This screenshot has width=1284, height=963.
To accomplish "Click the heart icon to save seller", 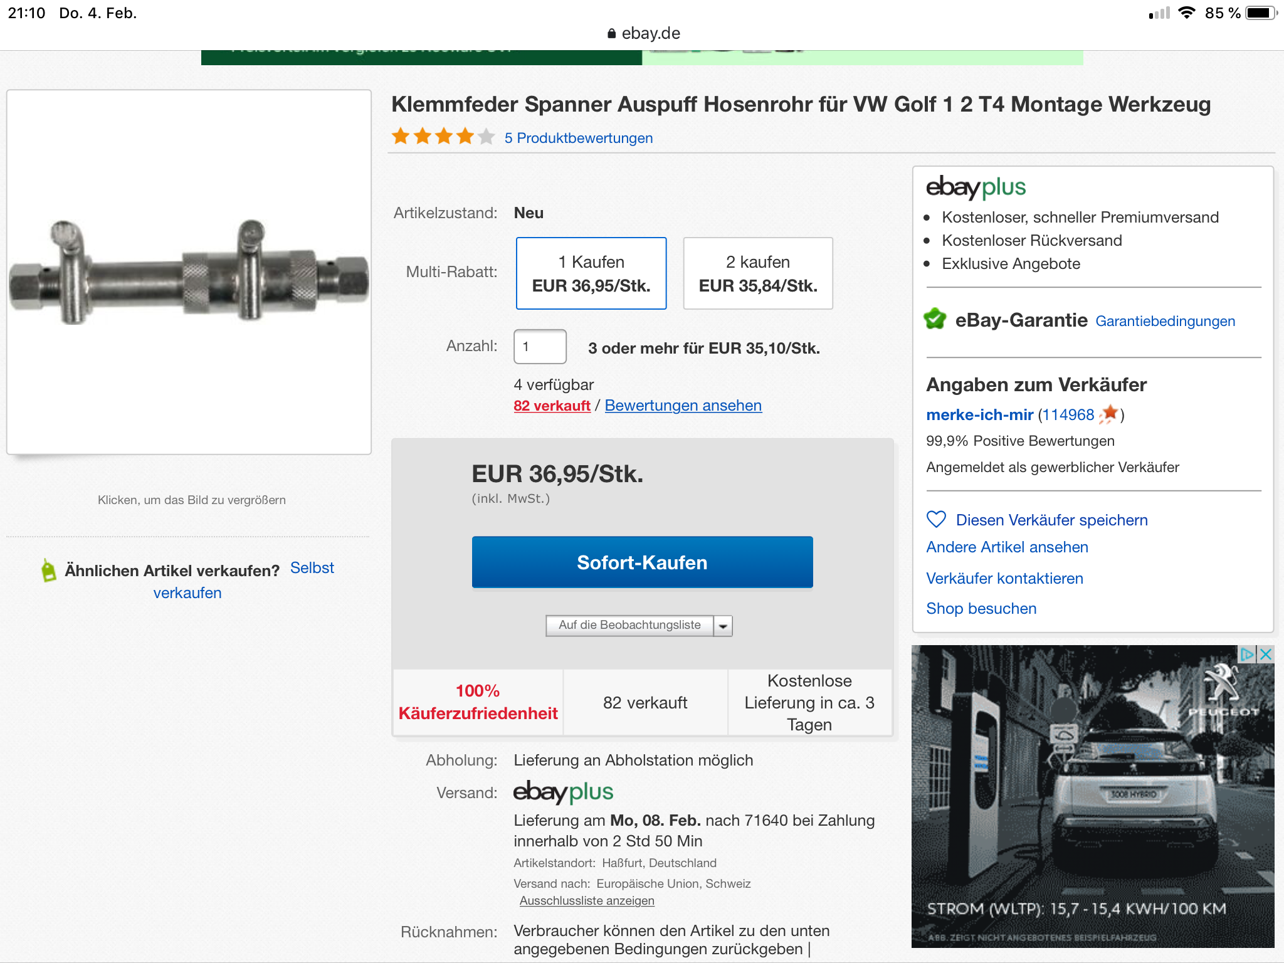I will (x=935, y=520).
